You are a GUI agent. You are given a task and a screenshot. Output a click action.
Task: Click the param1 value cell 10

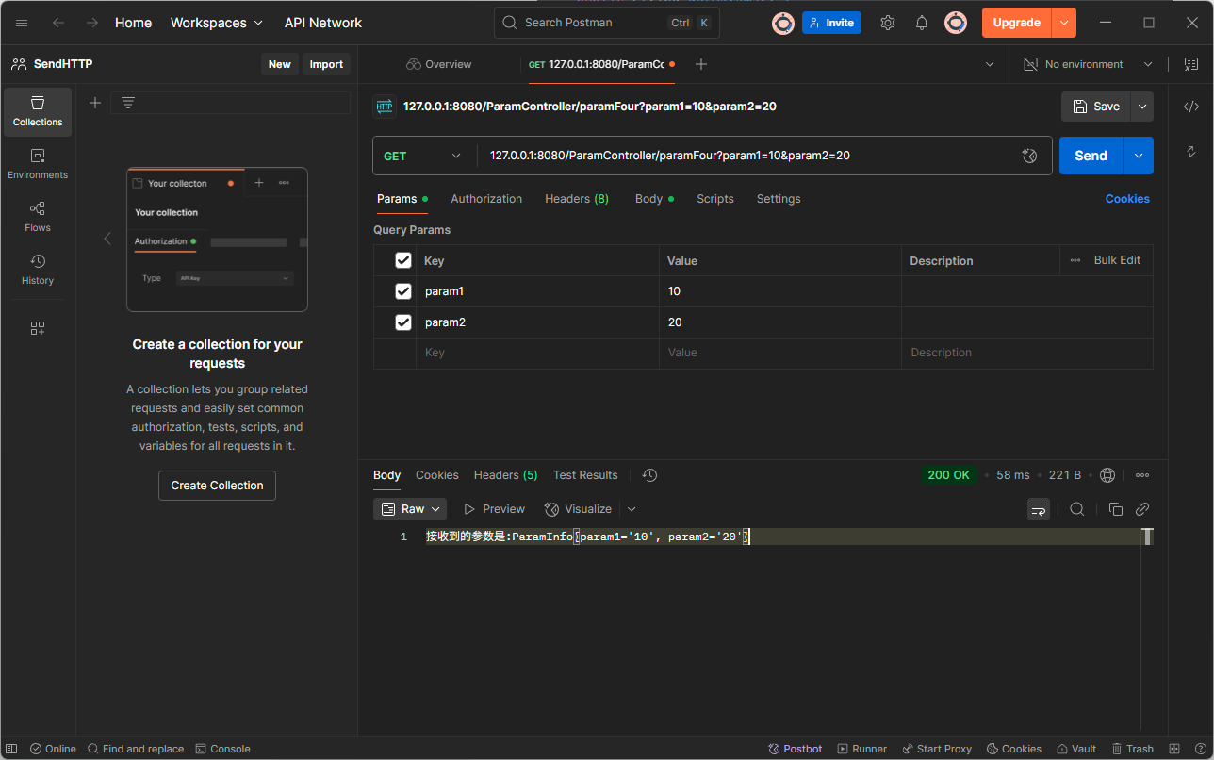[780, 291]
